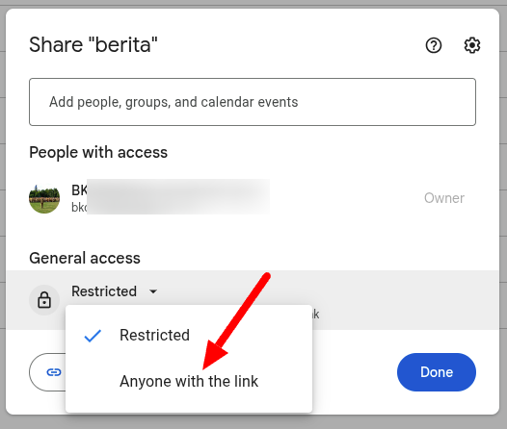Open share settings gear icon

coord(472,45)
